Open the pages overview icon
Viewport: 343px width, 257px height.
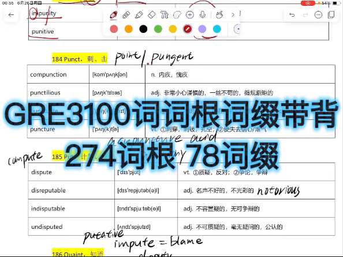pos(331,15)
